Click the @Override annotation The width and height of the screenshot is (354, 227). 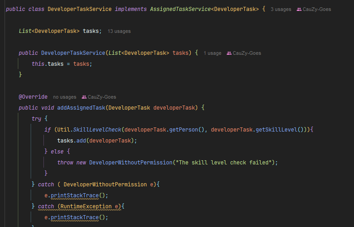(x=33, y=97)
